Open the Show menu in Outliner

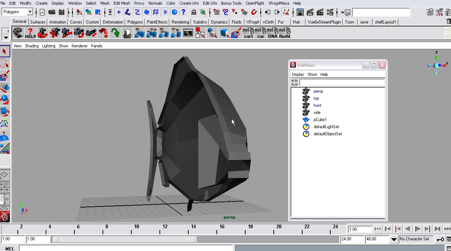(312, 74)
